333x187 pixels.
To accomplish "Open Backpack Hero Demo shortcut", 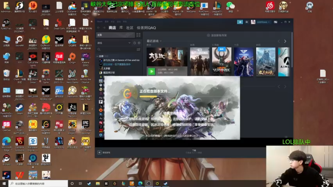I will tap(72, 76).
